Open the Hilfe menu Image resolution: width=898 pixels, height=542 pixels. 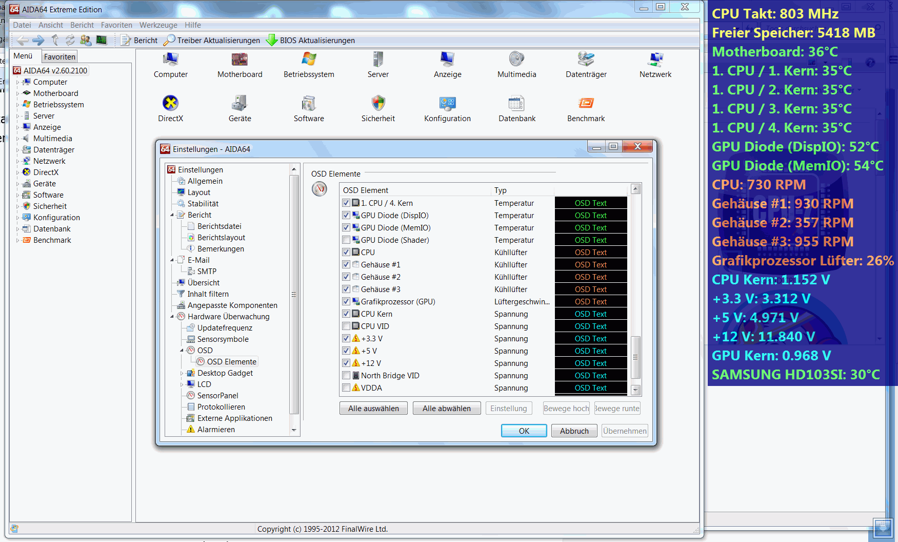coord(193,25)
